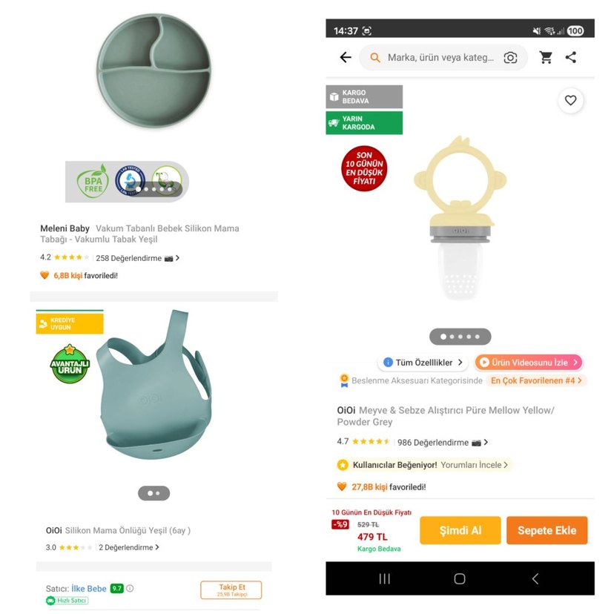Expand the Tüm Özellikler chevron

[460, 362]
